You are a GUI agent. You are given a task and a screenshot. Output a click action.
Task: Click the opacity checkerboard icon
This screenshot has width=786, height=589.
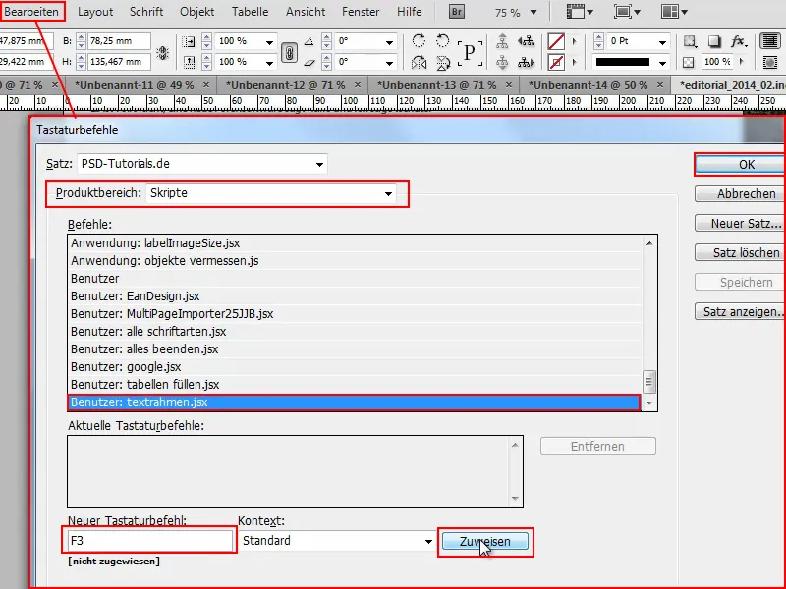click(x=689, y=62)
